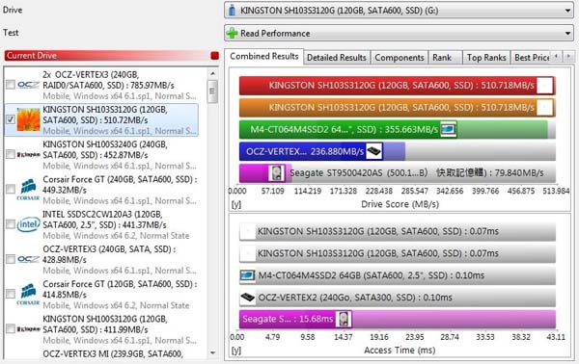Click the hard disk icon on Seagate 15.68ms bar

(x=344, y=319)
